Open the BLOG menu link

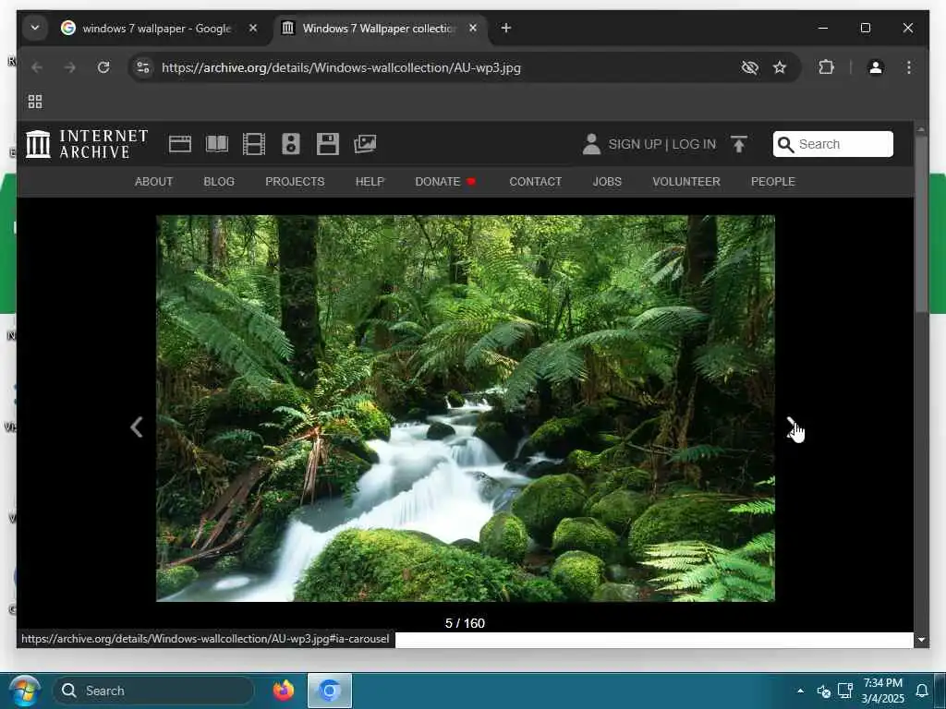pos(219,182)
